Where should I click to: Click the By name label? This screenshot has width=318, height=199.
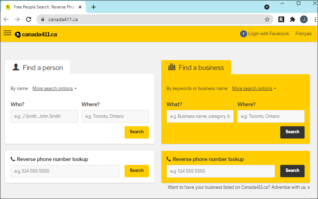click(x=19, y=89)
